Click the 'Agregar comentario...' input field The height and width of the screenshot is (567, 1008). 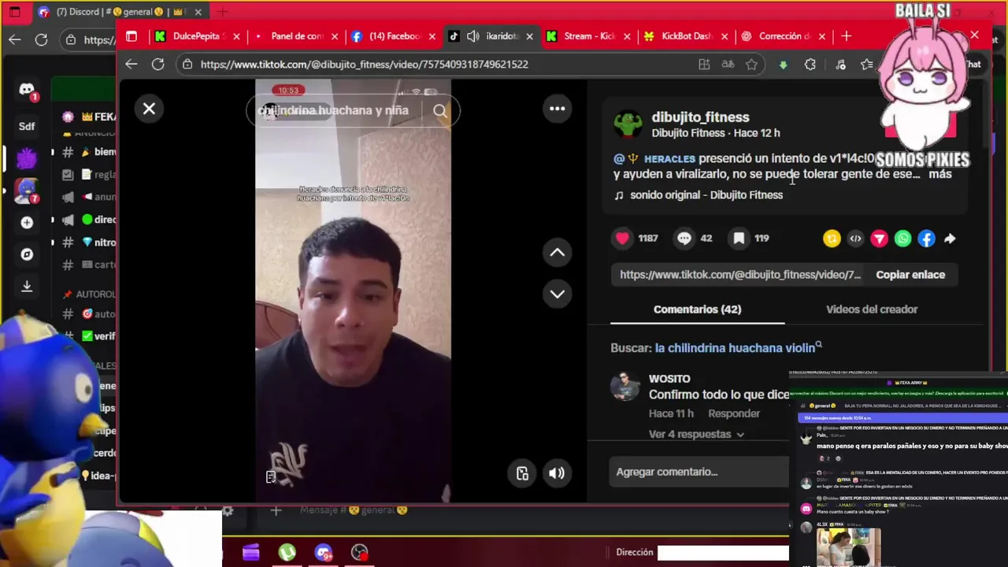click(701, 472)
